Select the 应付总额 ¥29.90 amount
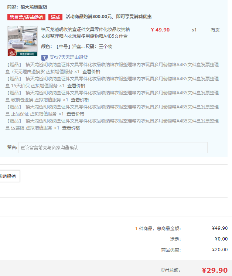Viewport: 232px width, 276px height. tap(215, 270)
